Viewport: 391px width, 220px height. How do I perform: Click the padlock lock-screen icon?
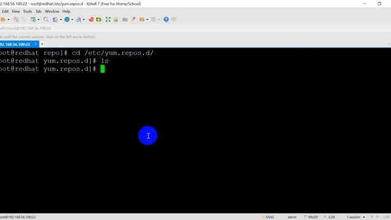click(x=115, y=20)
